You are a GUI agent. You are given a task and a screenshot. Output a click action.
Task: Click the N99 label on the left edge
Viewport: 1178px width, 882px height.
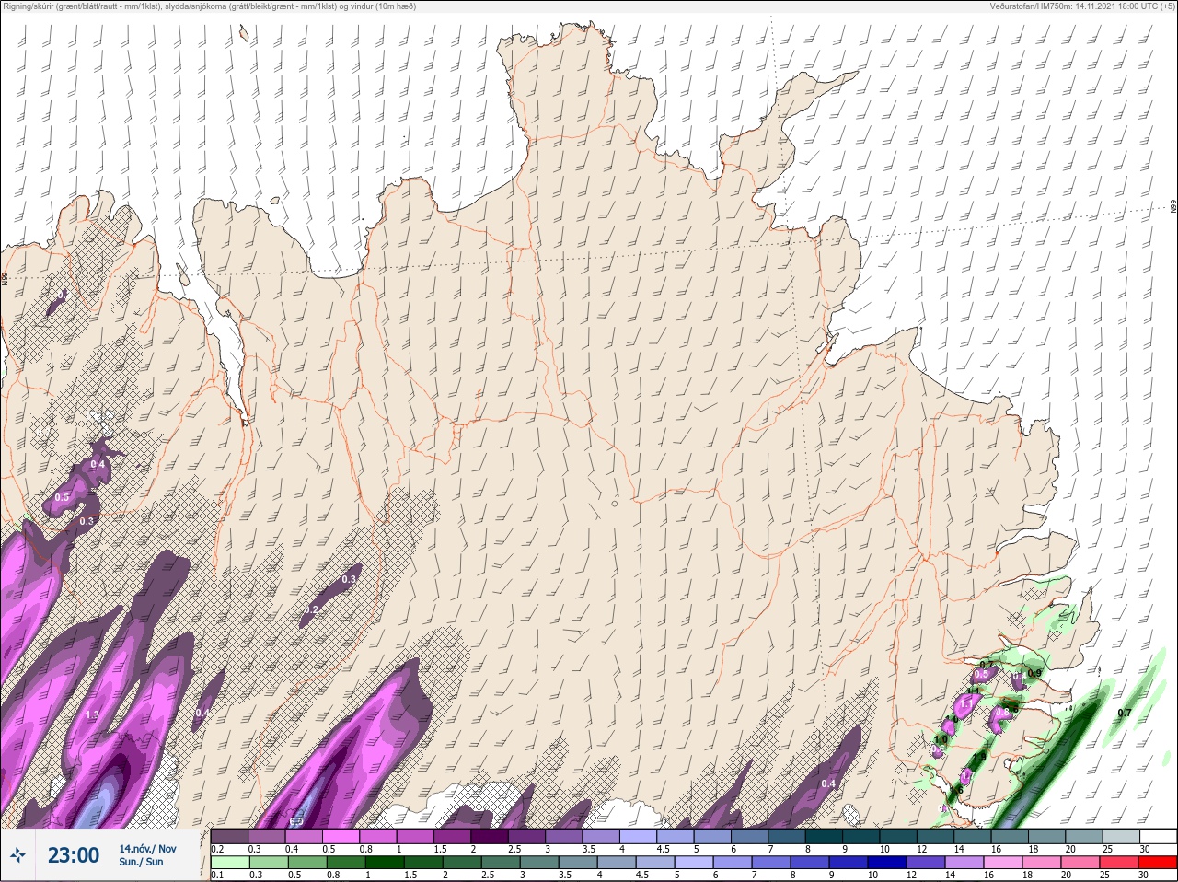pyautogui.click(x=5, y=277)
